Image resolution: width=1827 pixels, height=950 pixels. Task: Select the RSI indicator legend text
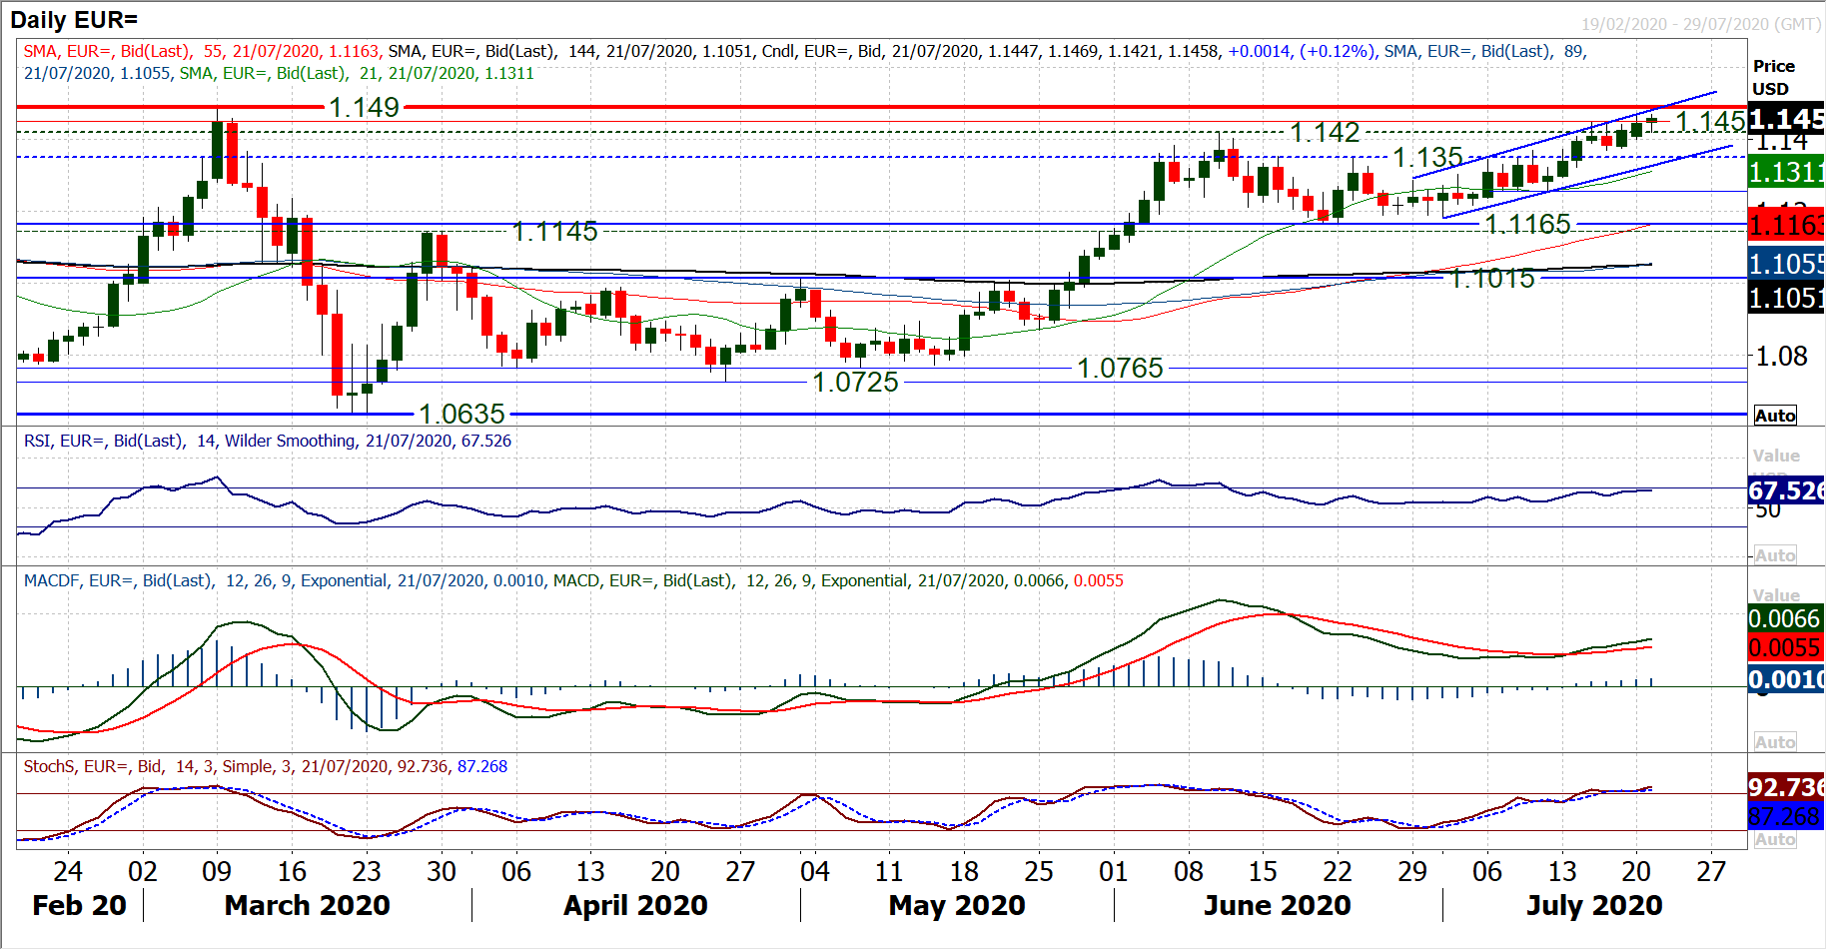[267, 441]
